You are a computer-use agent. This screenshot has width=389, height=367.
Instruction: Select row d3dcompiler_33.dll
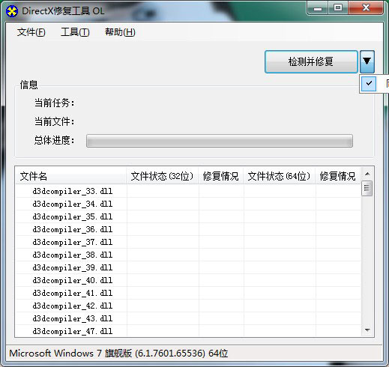click(x=188, y=191)
